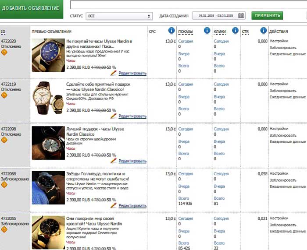307x250 pixels.
Task: Click the Применить button
Action: [267, 15]
